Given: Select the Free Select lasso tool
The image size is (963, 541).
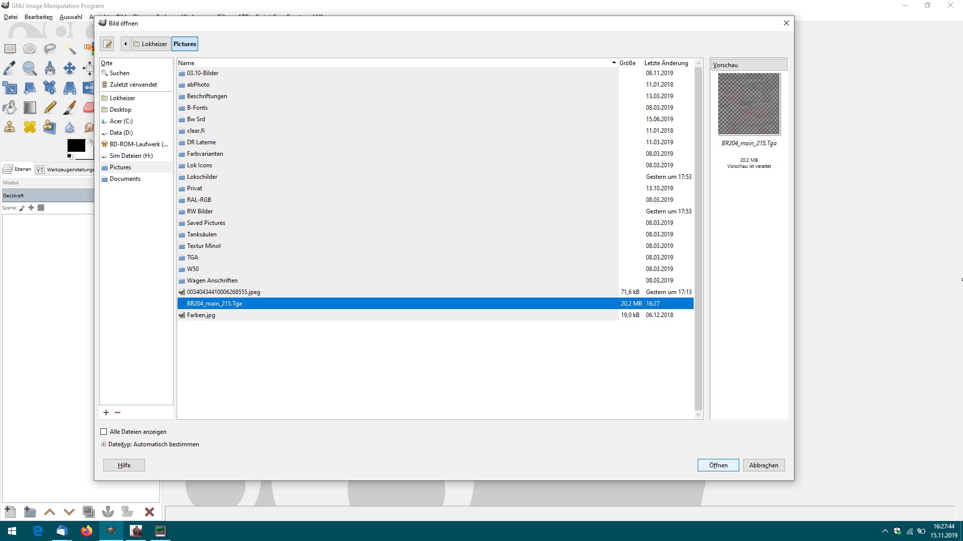Looking at the screenshot, I should 50,49.
